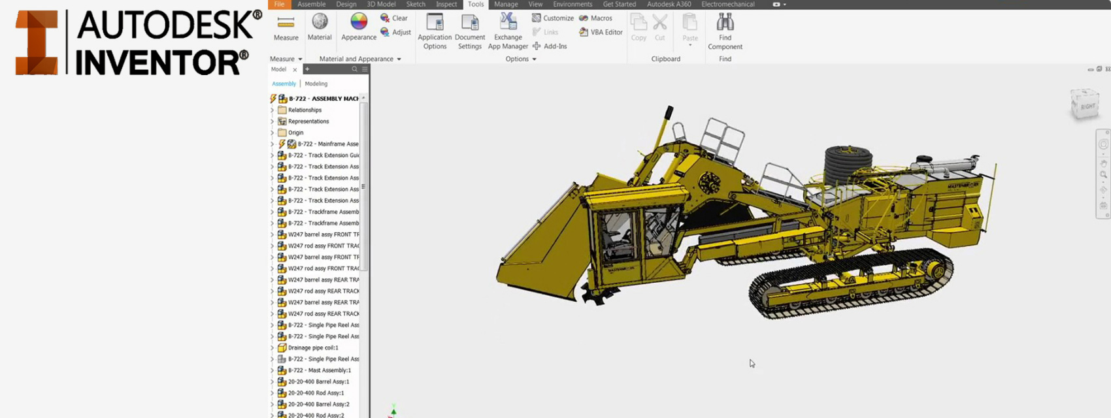The width and height of the screenshot is (1111, 418).
Task: Switch to the Assemble ribbon tab
Action: click(x=311, y=5)
